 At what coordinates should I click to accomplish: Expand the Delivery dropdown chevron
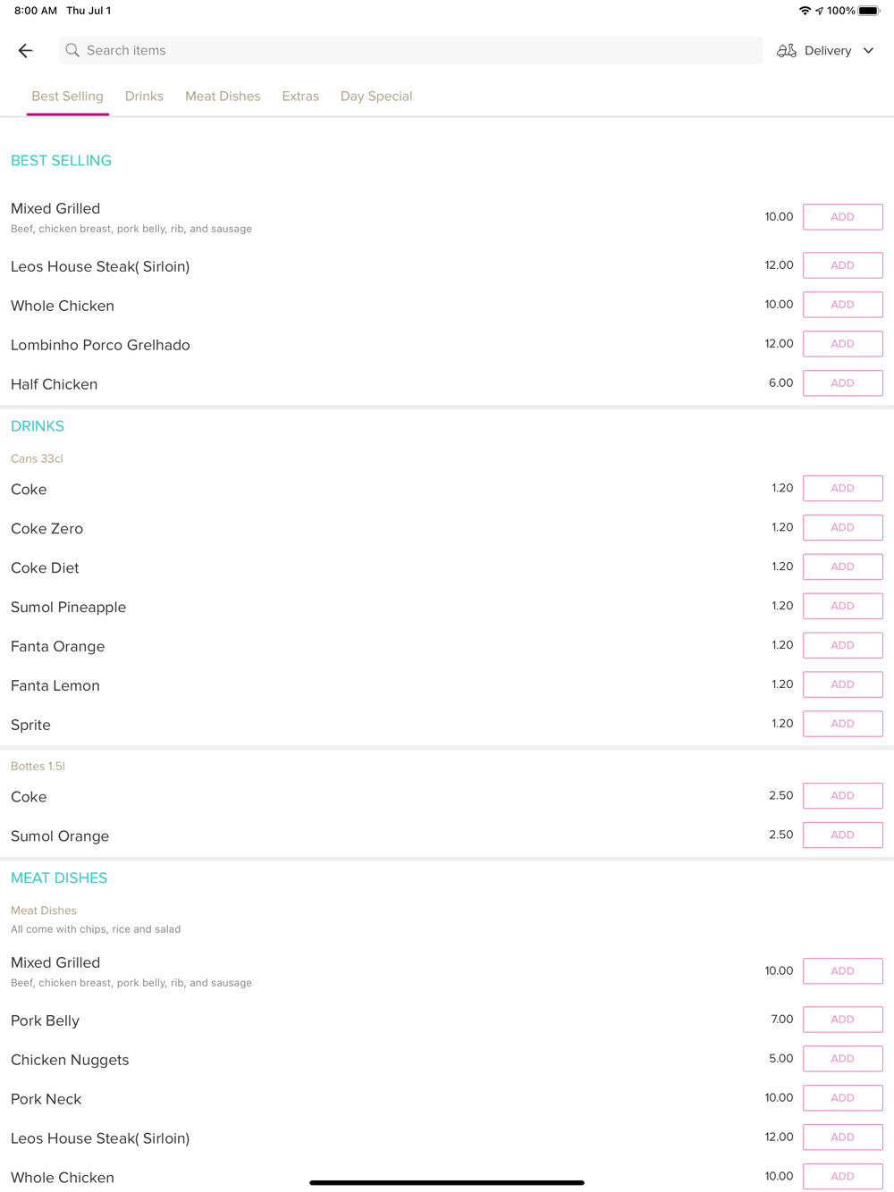[x=868, y=51]
